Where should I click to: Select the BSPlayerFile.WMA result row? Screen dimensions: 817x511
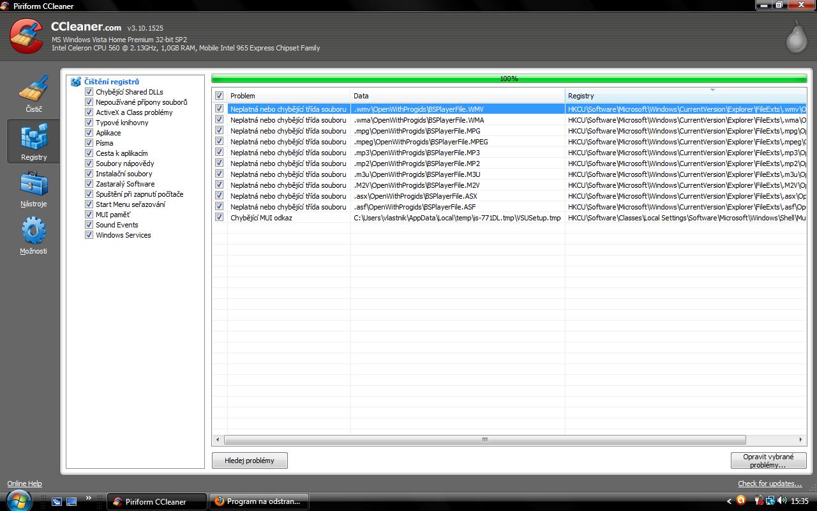[509, 120]
